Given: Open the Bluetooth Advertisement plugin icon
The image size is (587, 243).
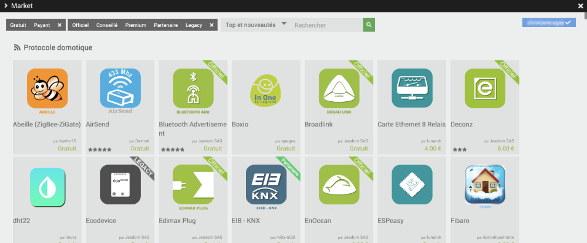Looking at the screenshot, I should (193, 89).
